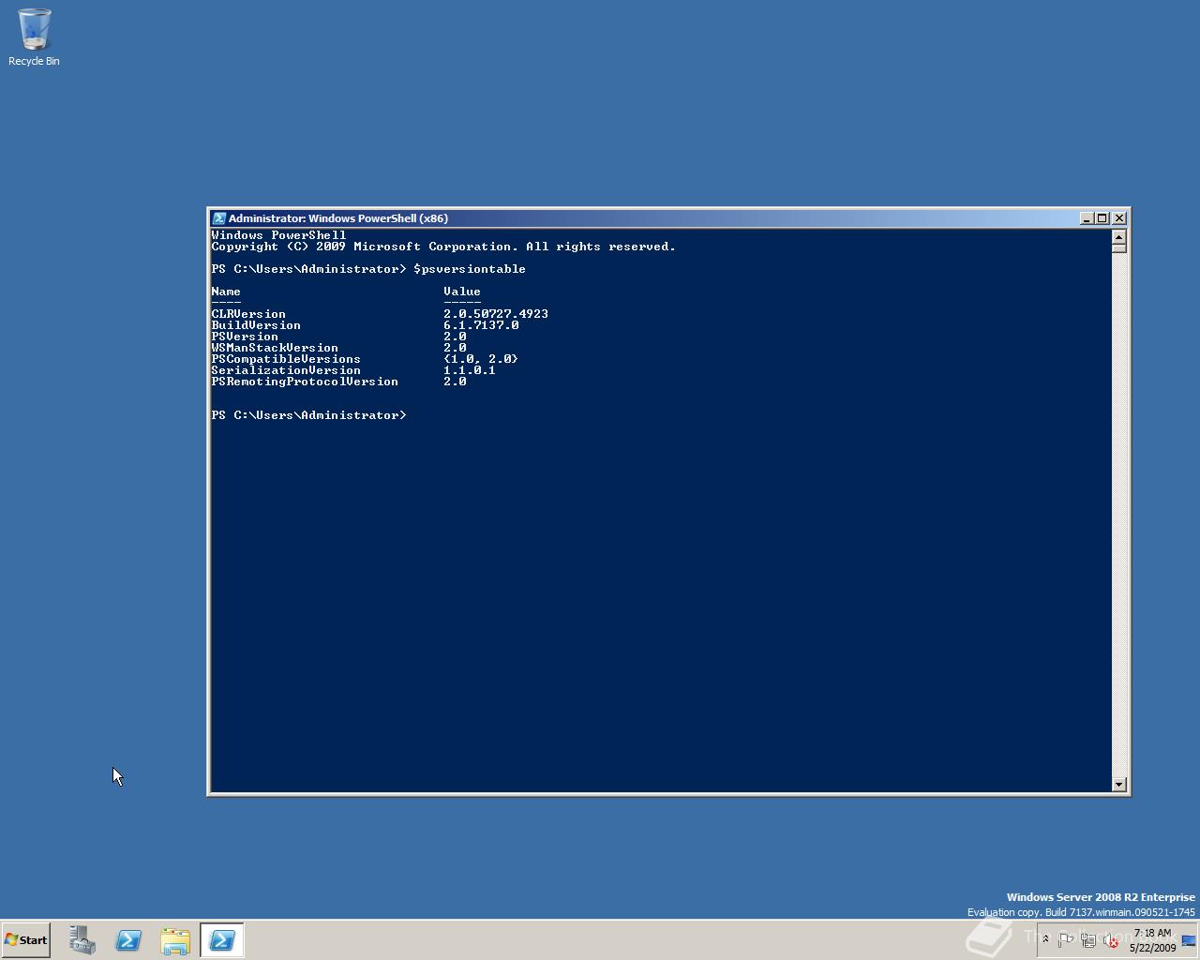Maximize the PowerShell console window
This screenshot has width=1200, height=960.
[1102, 218]
